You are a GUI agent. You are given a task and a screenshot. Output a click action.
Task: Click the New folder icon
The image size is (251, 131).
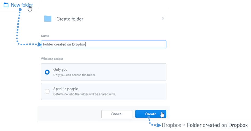click(x=6, y=5)
